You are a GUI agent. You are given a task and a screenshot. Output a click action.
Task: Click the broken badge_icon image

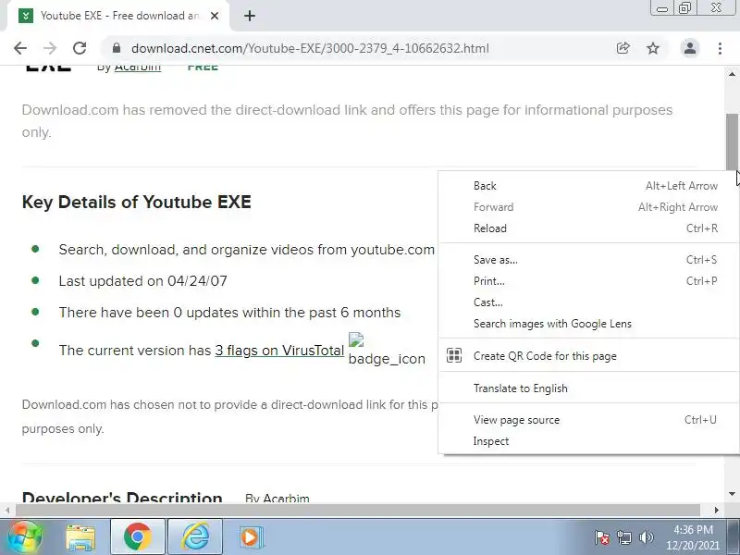[387, 350]
